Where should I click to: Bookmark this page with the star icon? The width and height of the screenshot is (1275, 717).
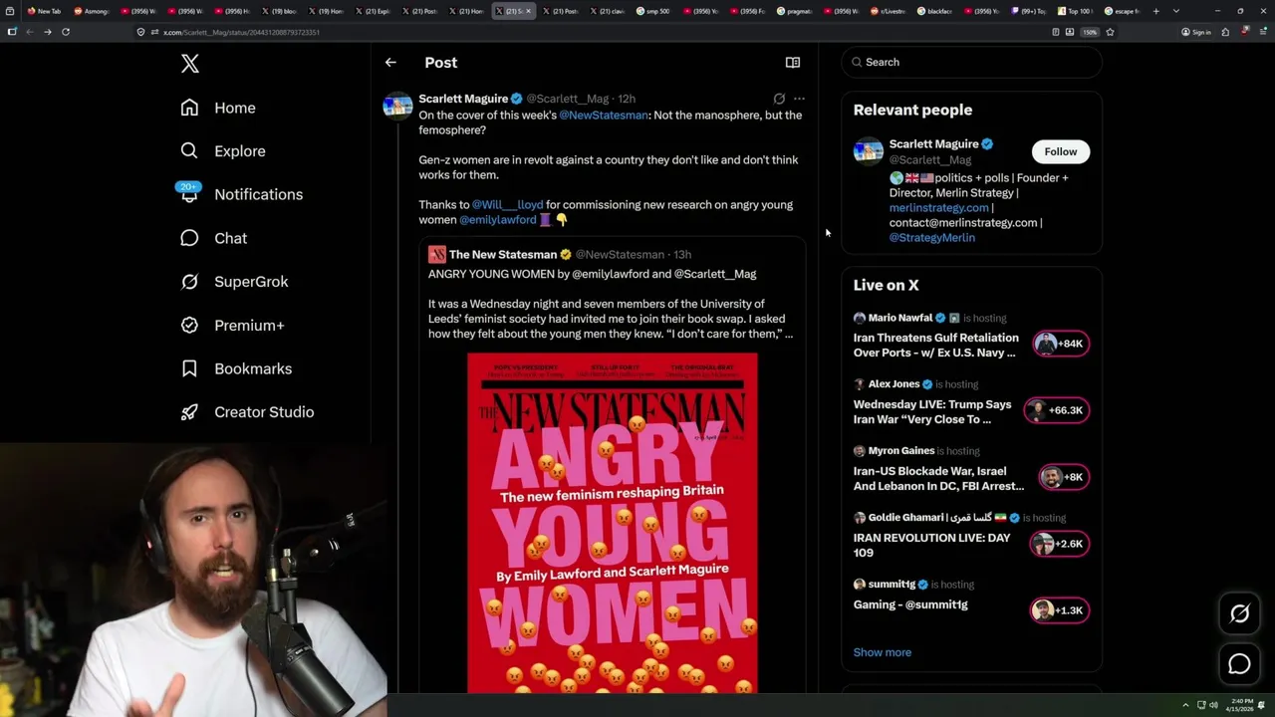click(x=1110, y=32)
